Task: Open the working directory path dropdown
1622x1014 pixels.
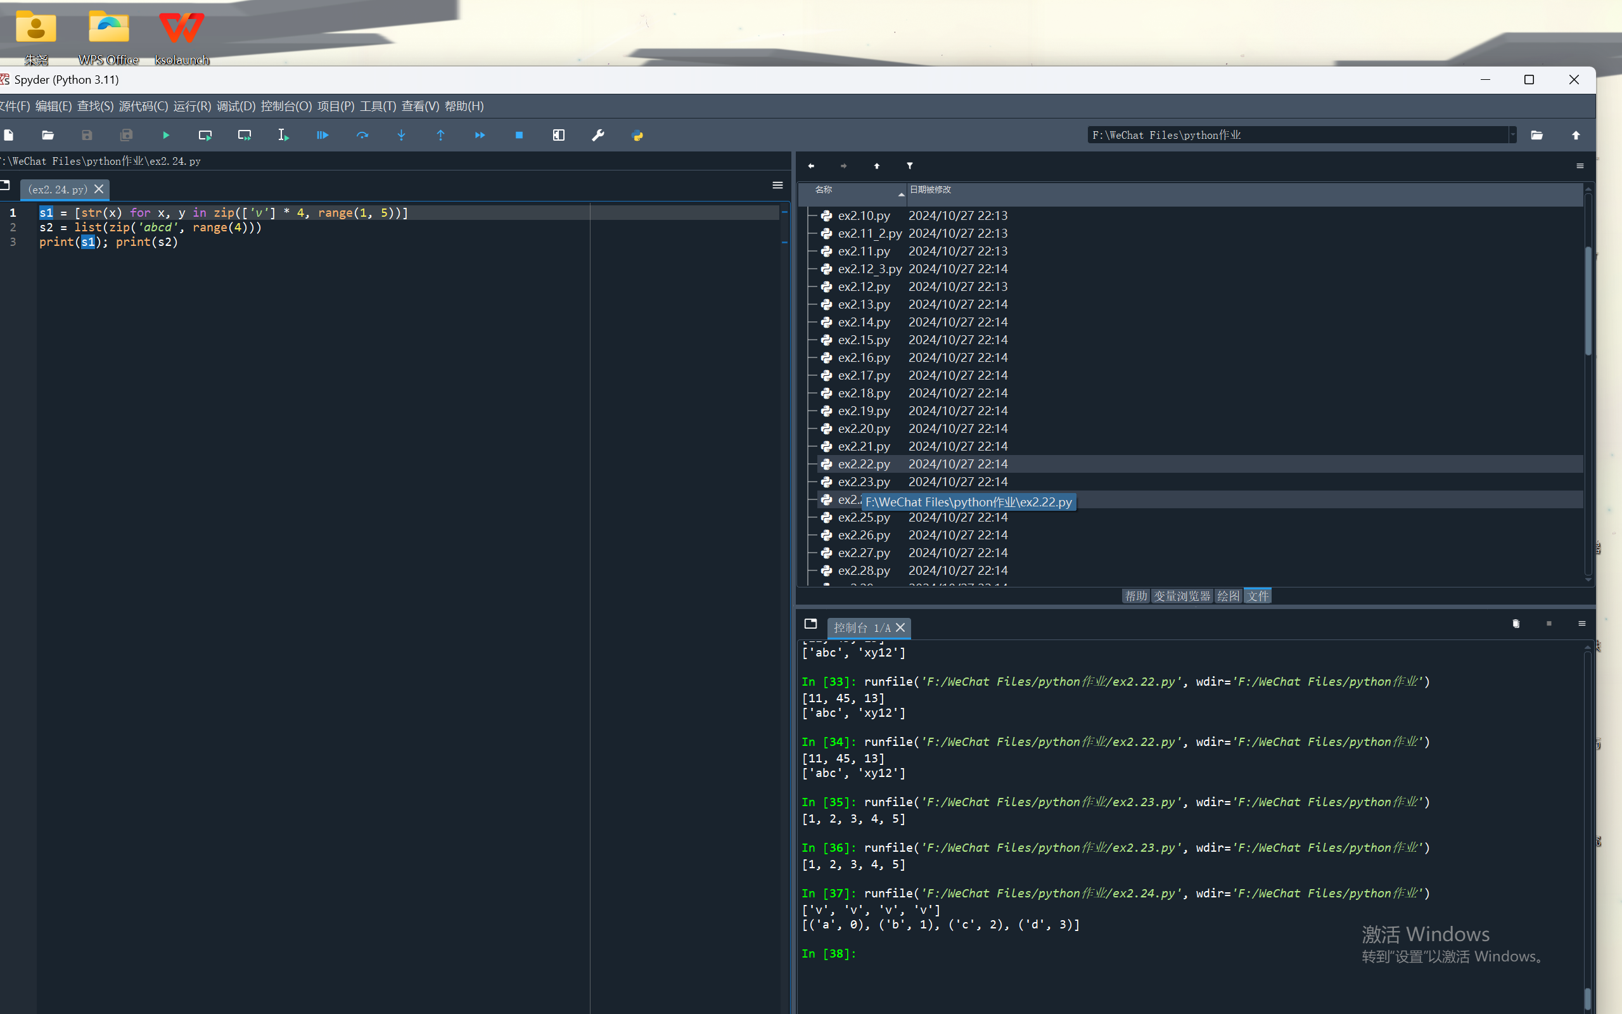Action: coord(1513,136)
